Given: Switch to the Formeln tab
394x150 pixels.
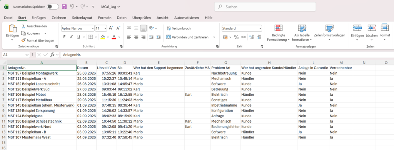Looking at the screenshot, I should (x=105, y=18).
